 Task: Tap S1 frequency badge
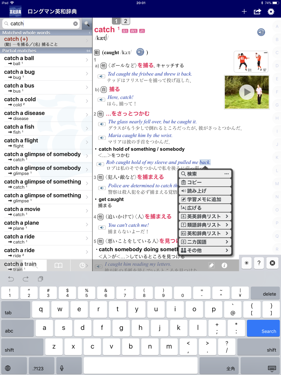pos(125,31)
